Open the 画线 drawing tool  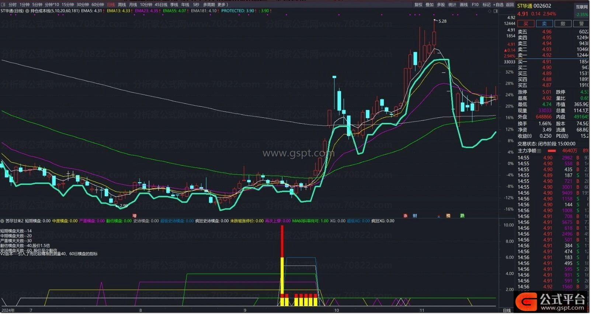[x=464, y=5]
